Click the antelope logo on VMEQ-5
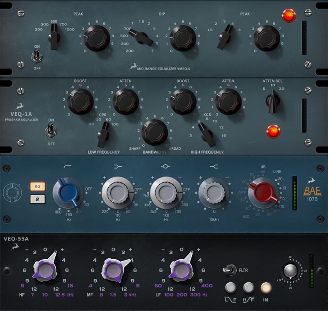Image resolution: width=328 pixels, height=311 pixels. pyautogui.click(x=133, y=67)
